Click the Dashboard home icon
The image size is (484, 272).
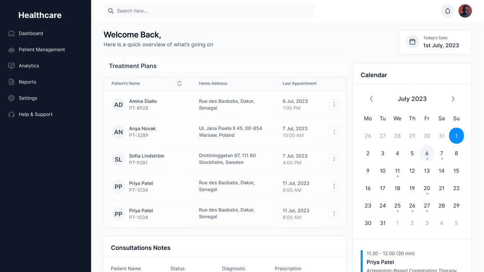(x=11, y=34)
